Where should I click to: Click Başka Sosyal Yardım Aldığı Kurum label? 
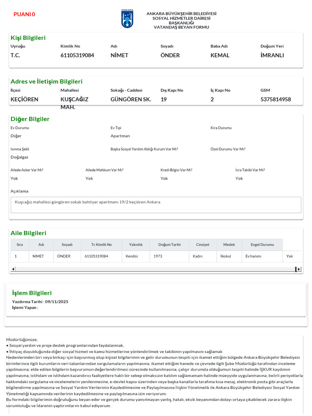(144, 149)
